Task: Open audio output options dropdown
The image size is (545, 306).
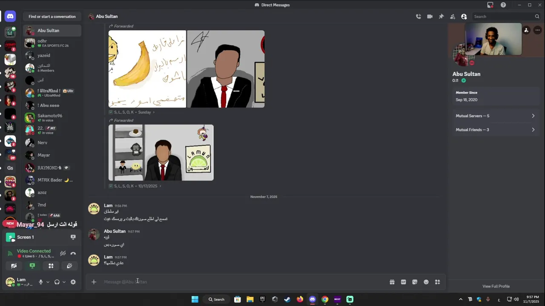Action: click(x=64, y=282)
